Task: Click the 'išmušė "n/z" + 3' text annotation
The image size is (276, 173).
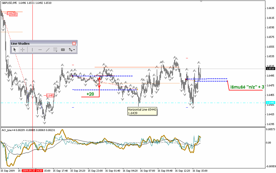Action: pyautogui.click(x=247, y=87)
